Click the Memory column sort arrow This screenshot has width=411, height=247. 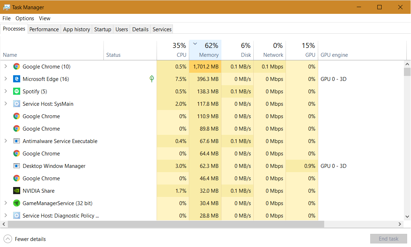[195, 44]
